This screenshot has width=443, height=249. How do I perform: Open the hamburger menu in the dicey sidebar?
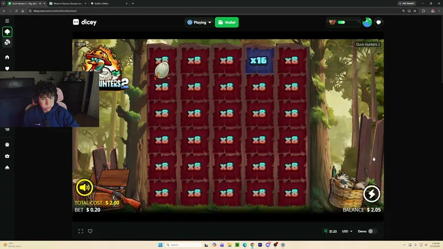7,21
